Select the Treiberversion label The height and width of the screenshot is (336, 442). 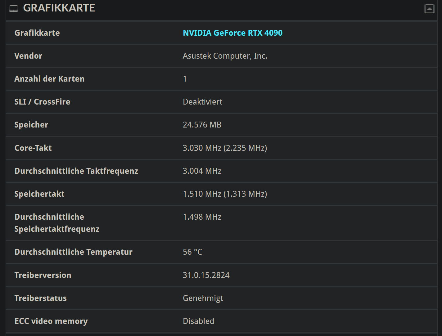[x=43, y=275]
